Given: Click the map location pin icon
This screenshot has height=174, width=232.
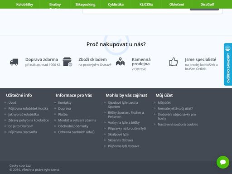Looking at the screenshot, I should pos(120,62).
